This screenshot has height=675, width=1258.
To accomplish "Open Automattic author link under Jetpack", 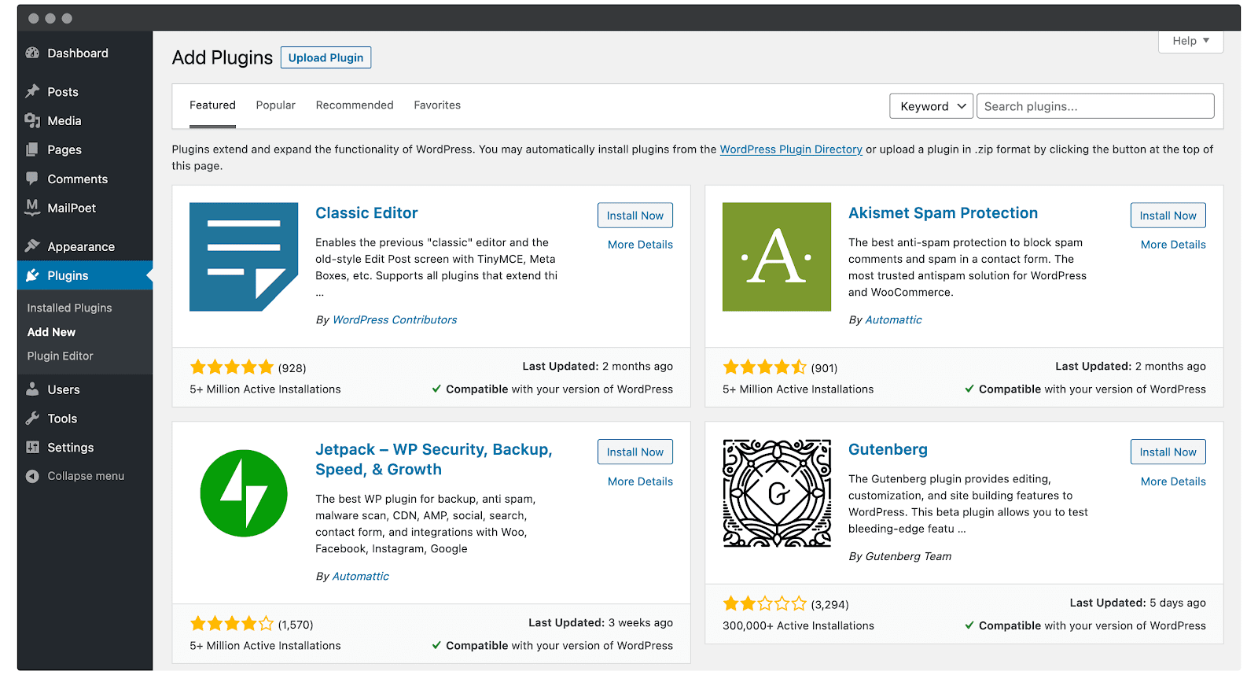I will click(x=360, y=576).
